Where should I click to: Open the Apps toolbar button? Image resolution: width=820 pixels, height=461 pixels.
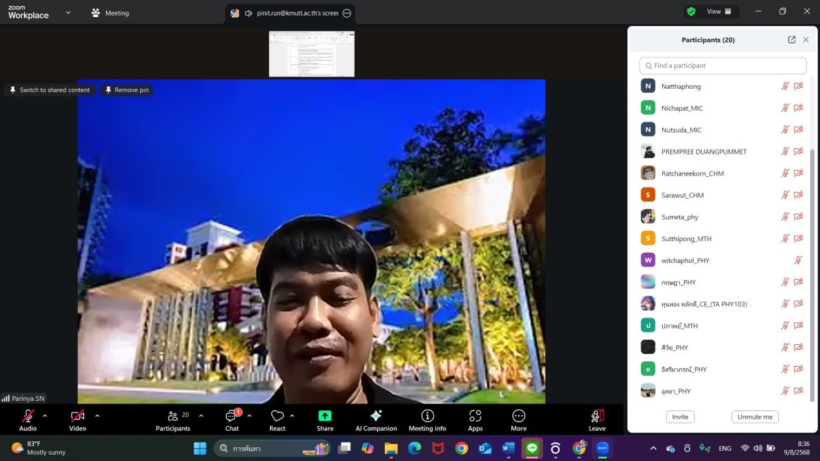pos(476,420)
